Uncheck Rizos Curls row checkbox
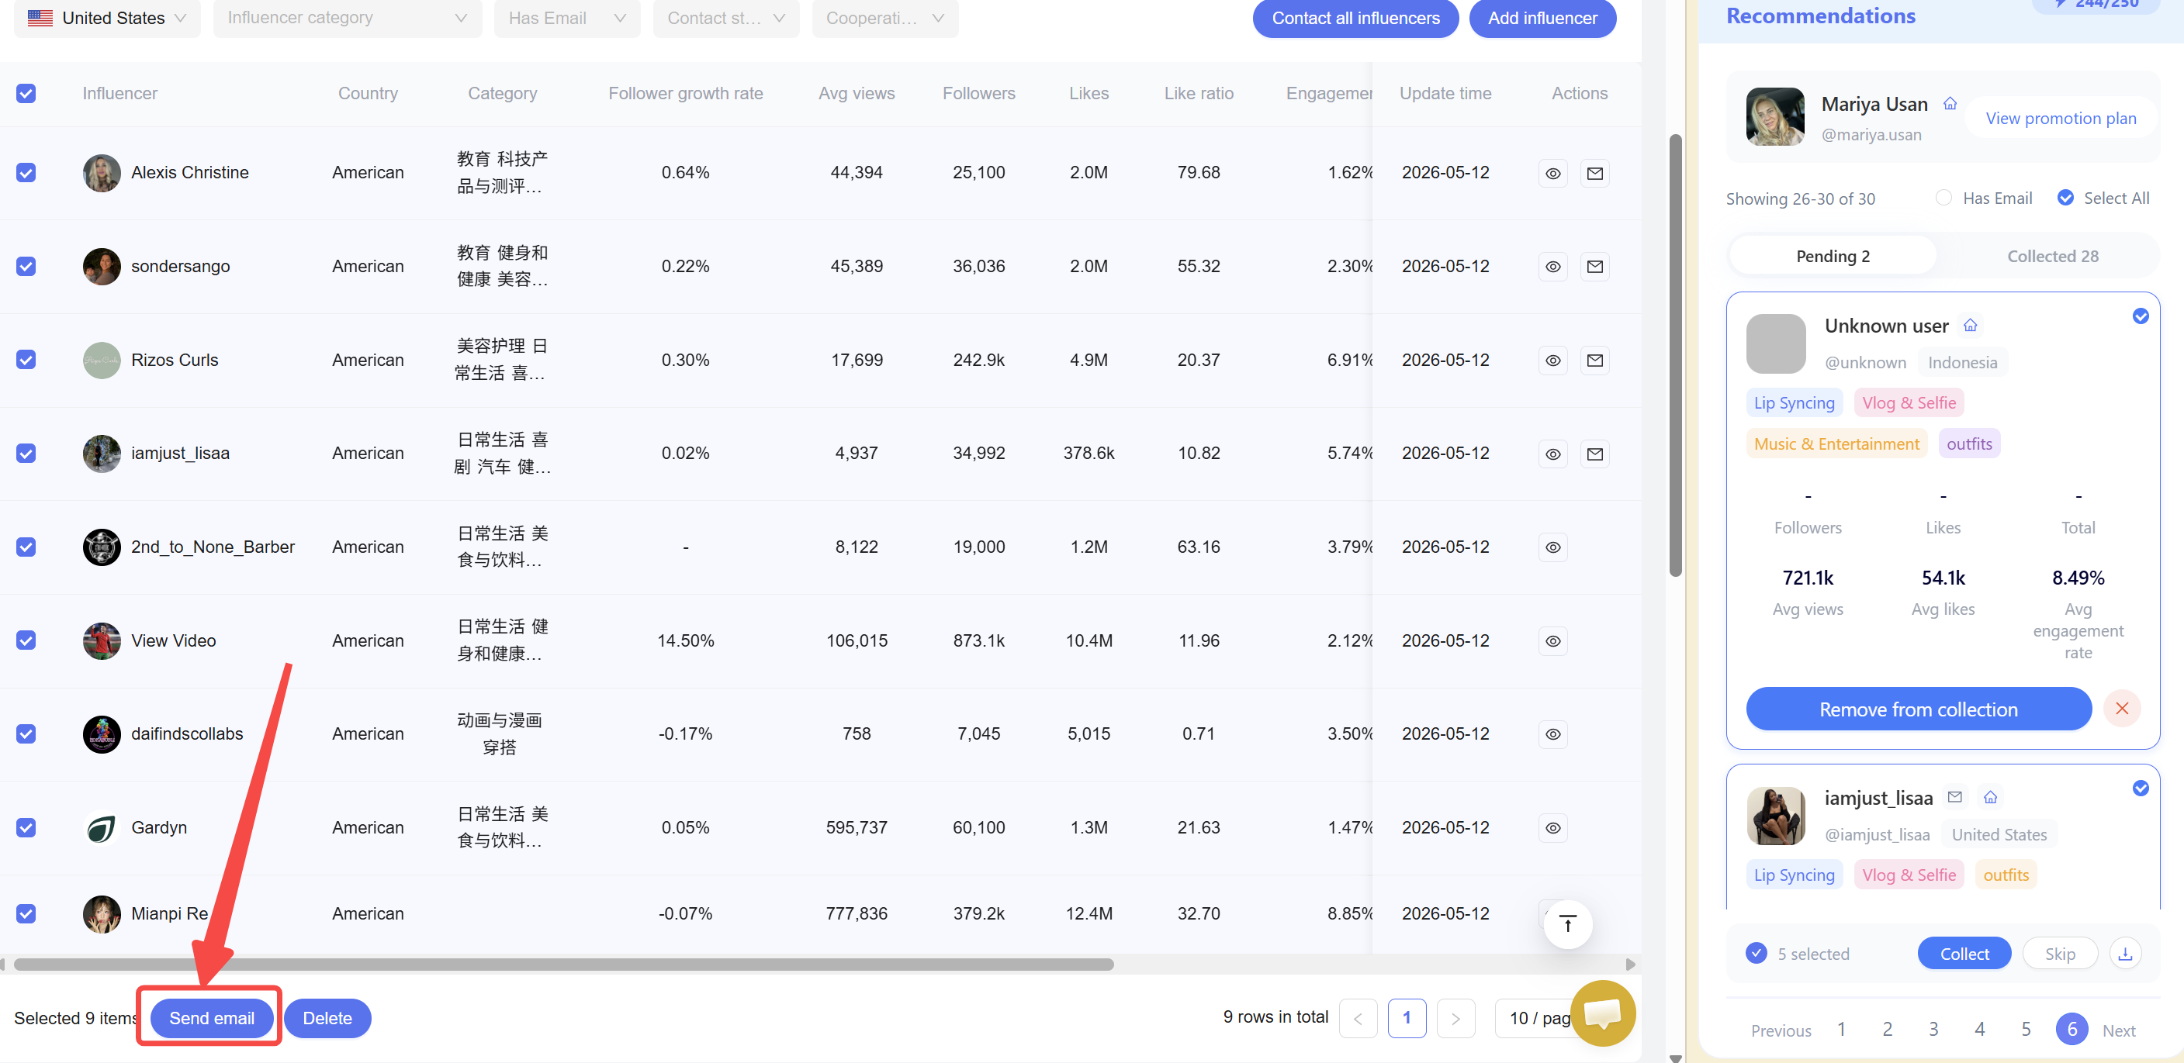This screenshot has width=2184, height=1063. [26, 360]
